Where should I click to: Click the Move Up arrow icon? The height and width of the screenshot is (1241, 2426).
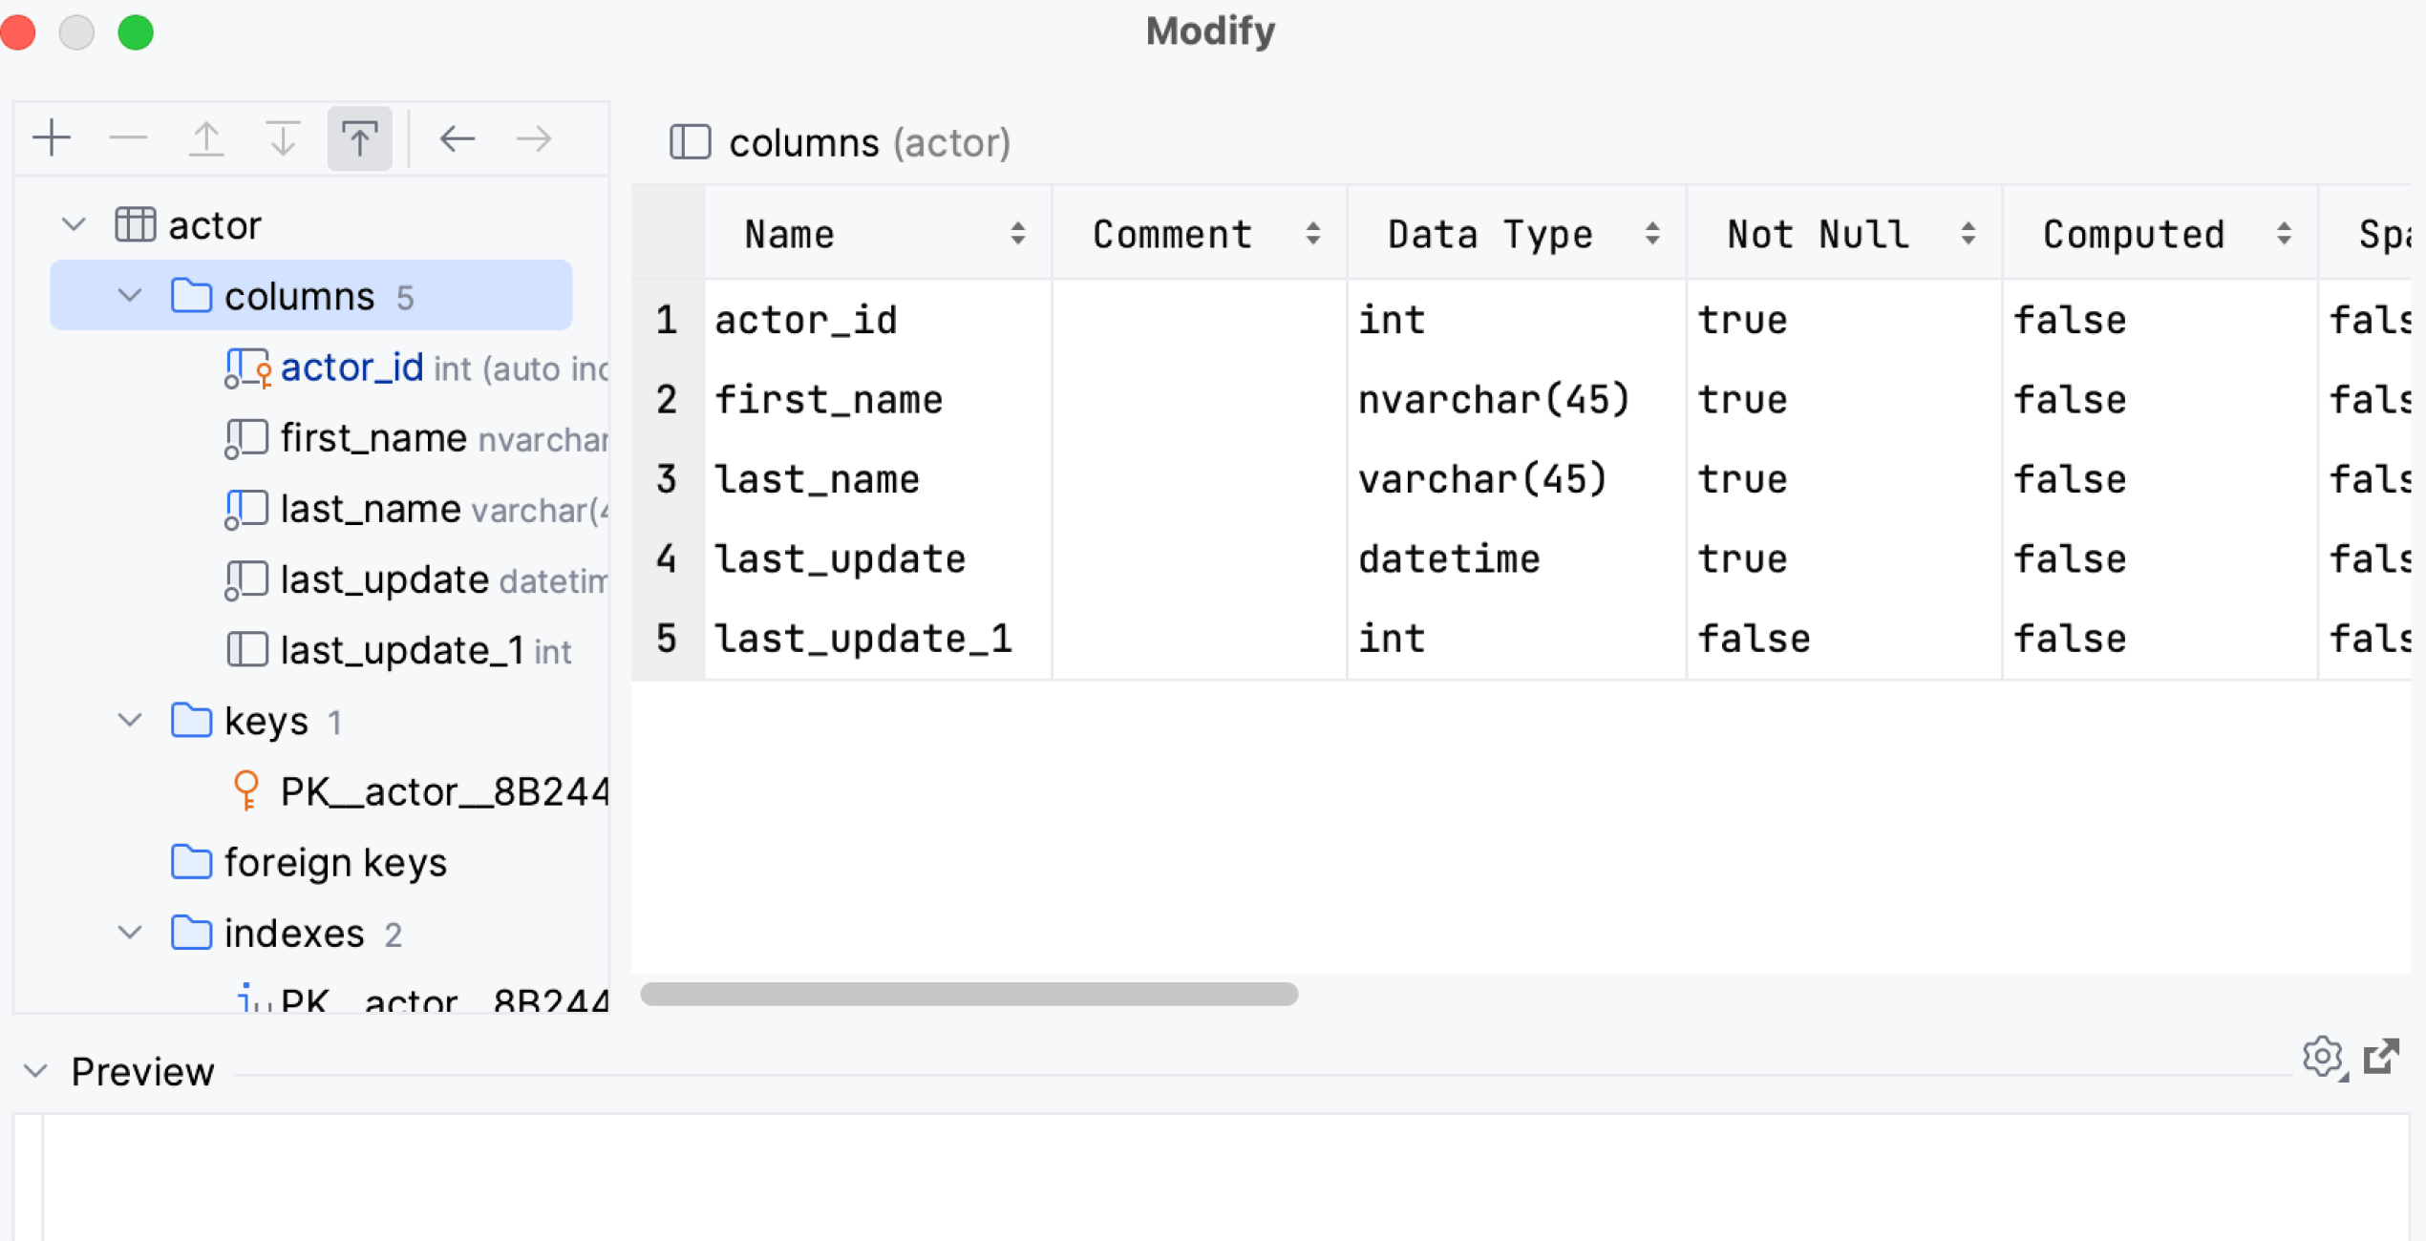pos(205,139)
